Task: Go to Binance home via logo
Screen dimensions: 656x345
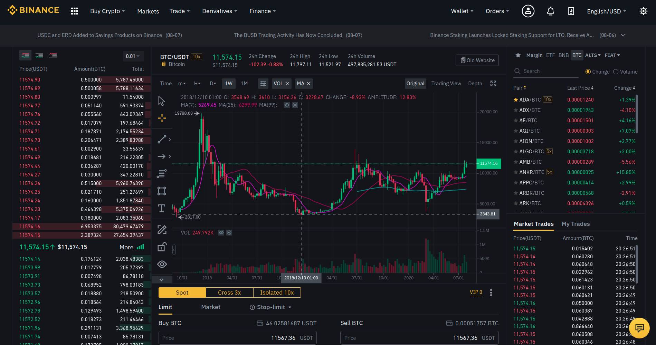Action: point(33,10)
